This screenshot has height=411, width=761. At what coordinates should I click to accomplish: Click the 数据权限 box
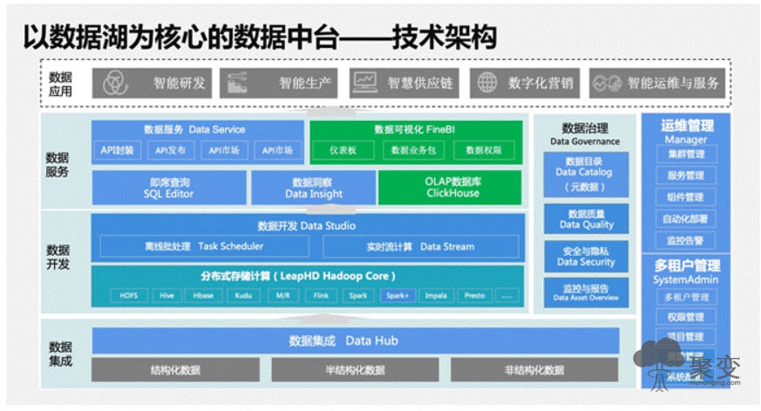(x=484, y=151)
